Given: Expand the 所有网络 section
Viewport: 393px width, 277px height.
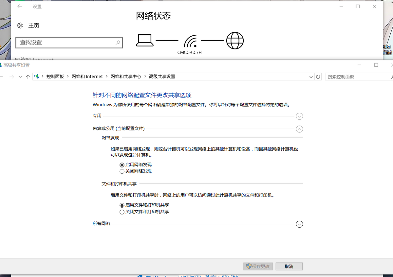Looking at the screenshot, I should point(299,224).
